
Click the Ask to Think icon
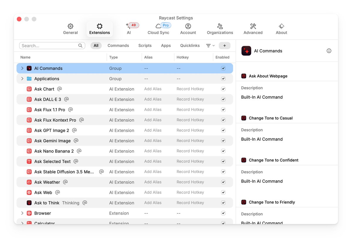click(29, 203)
